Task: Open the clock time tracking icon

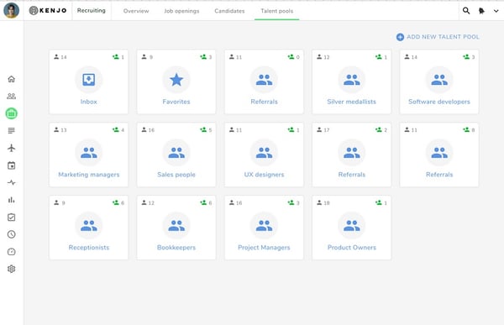Action: click(x=11, y=234)
